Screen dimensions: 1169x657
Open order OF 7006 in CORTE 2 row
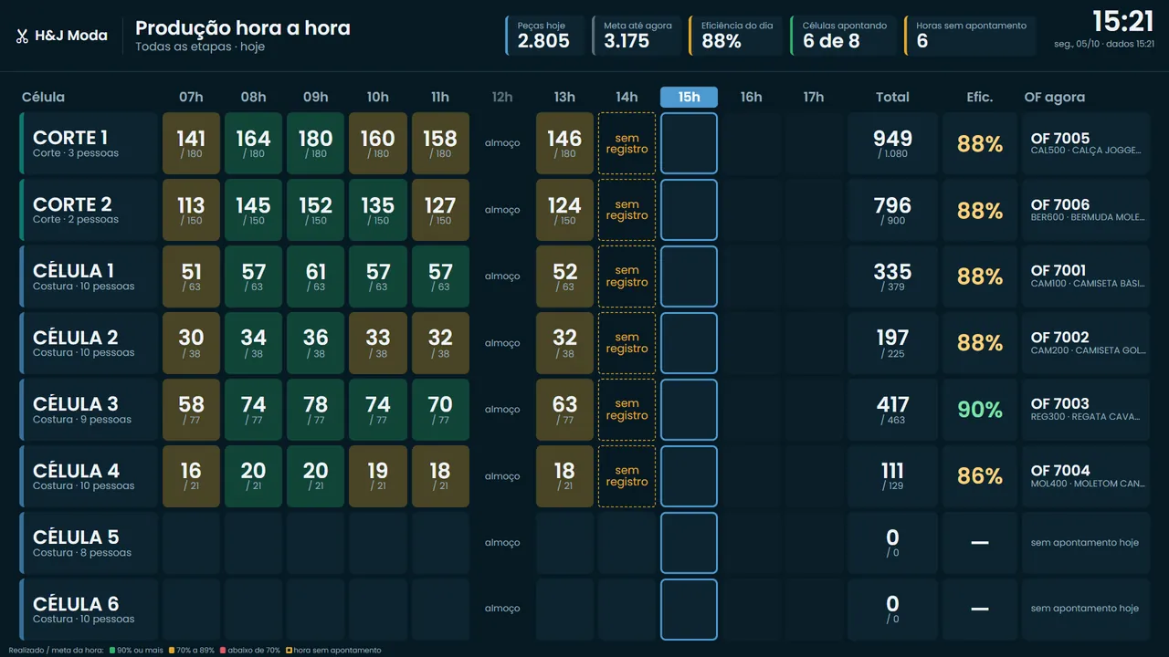(x=1086, y=210)
